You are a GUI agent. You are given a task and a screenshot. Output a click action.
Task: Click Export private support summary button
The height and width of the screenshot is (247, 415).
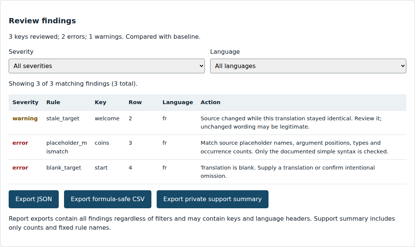[212, 199]
